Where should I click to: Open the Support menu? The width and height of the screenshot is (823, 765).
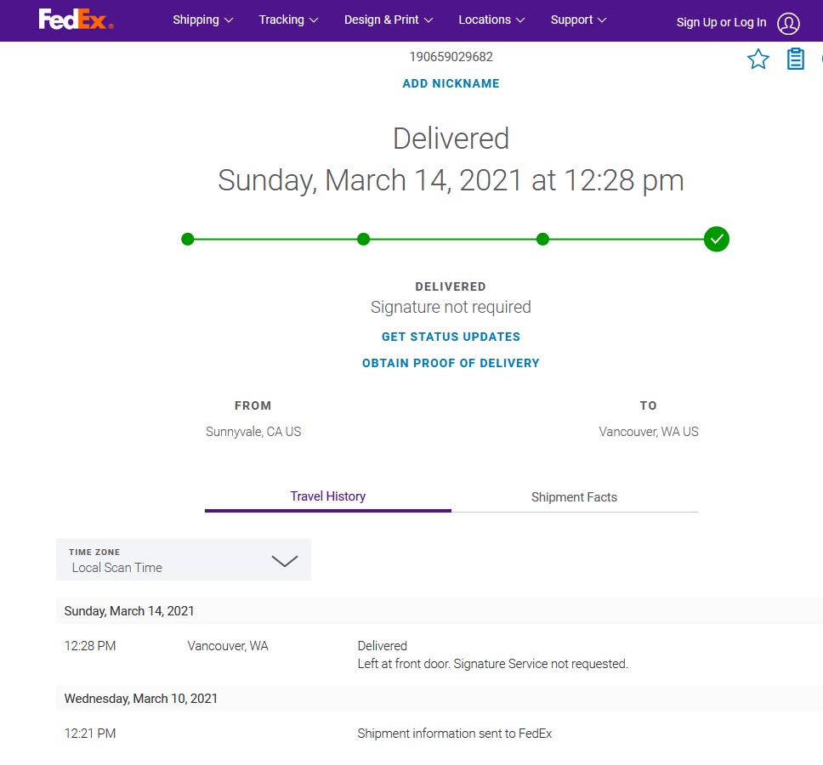578,20
